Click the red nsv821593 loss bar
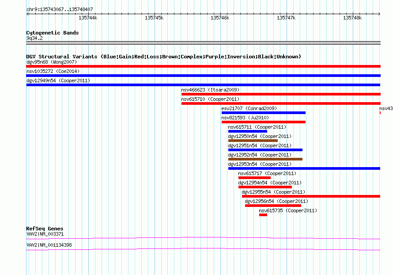This screenshot has width=393, height=275. click(264, 122)
